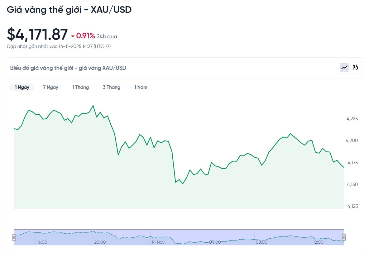369x253 pixels.
Task: Switch to the 7 Ngày timeframe
Action: tap(50, 87)
